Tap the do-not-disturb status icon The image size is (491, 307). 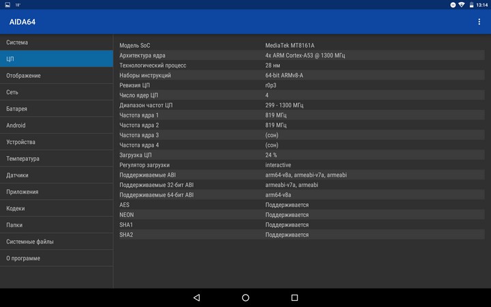tap(453, 5)
